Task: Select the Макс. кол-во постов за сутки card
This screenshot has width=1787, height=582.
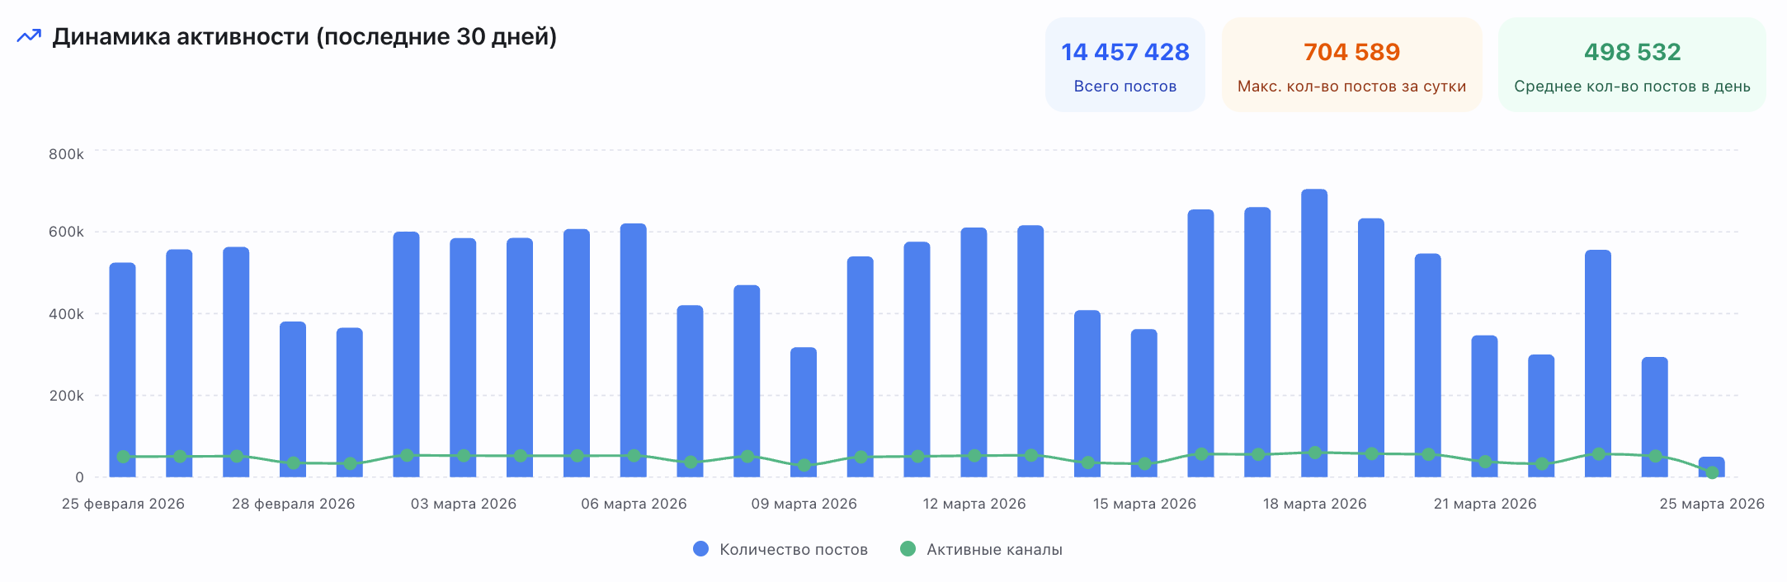Action: pos(1351,65)
